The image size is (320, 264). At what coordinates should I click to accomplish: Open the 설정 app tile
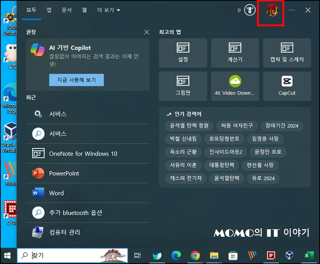coord(183,53)
